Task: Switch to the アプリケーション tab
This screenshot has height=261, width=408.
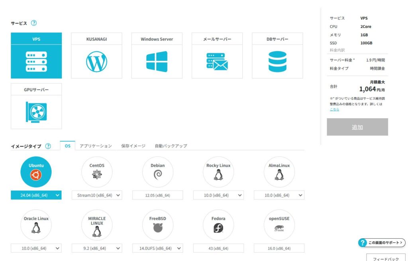Action: pos(96,146)
